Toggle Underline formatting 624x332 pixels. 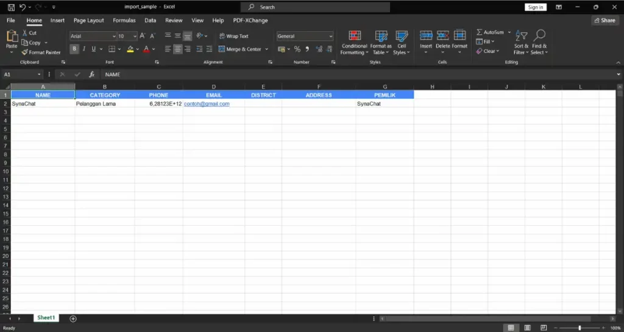pyautogui.click(x=93, y=49)
